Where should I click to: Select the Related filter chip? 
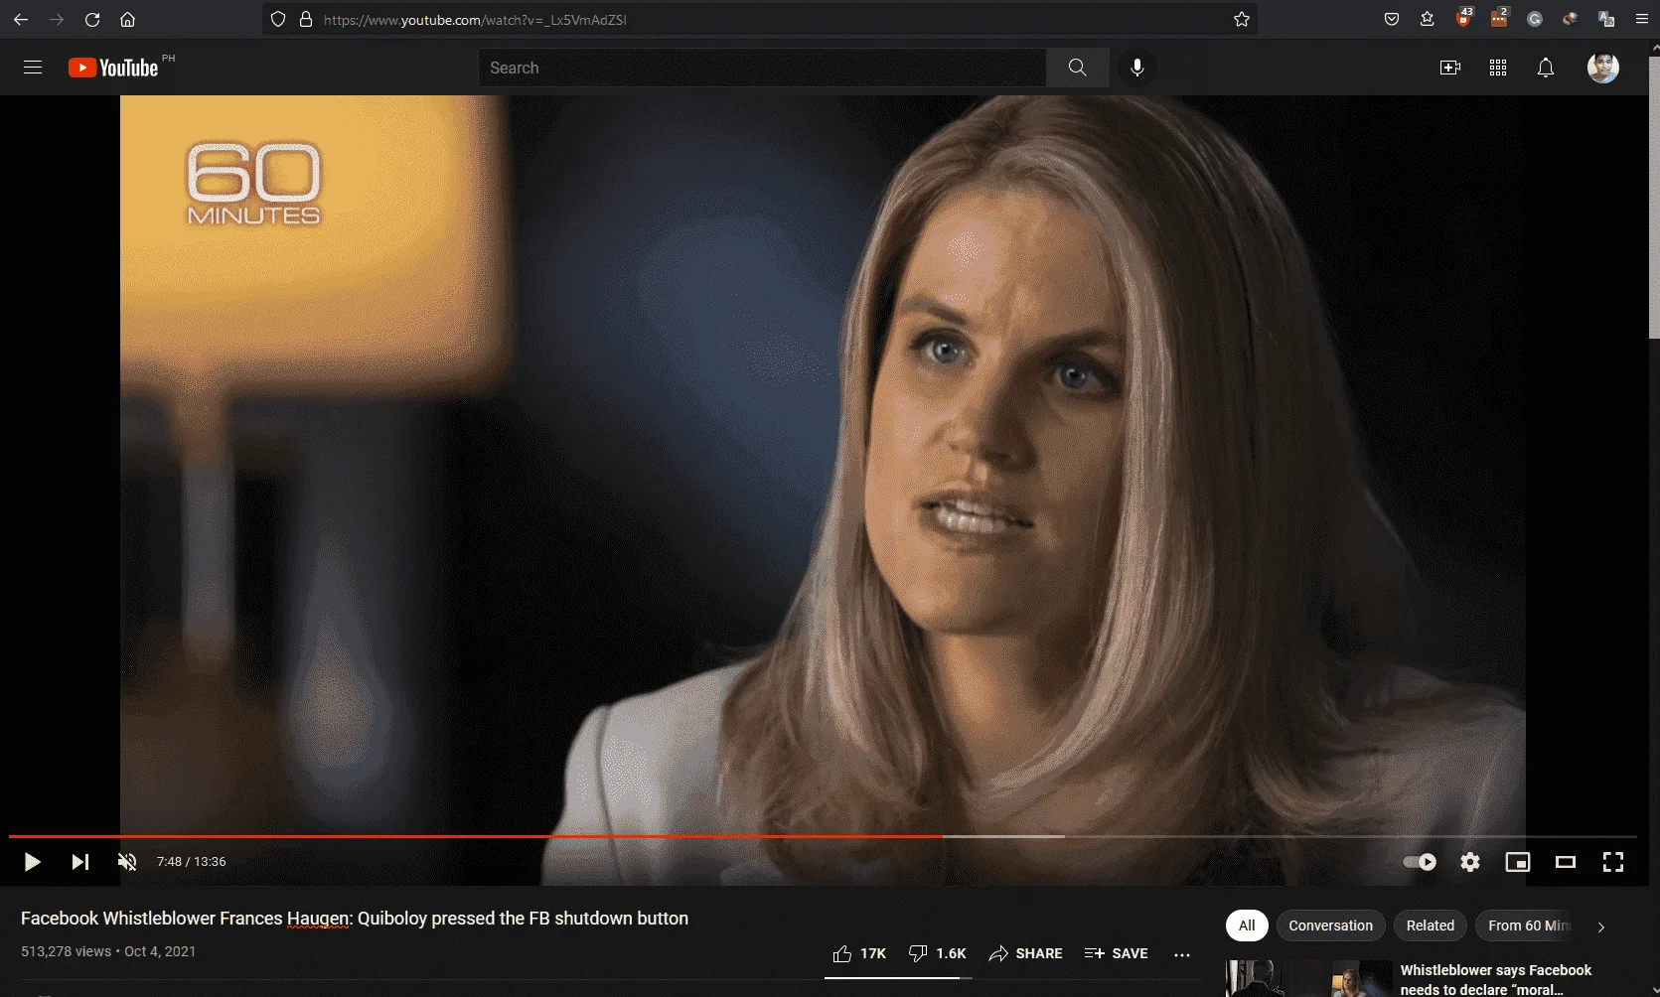click(1431, 926)
